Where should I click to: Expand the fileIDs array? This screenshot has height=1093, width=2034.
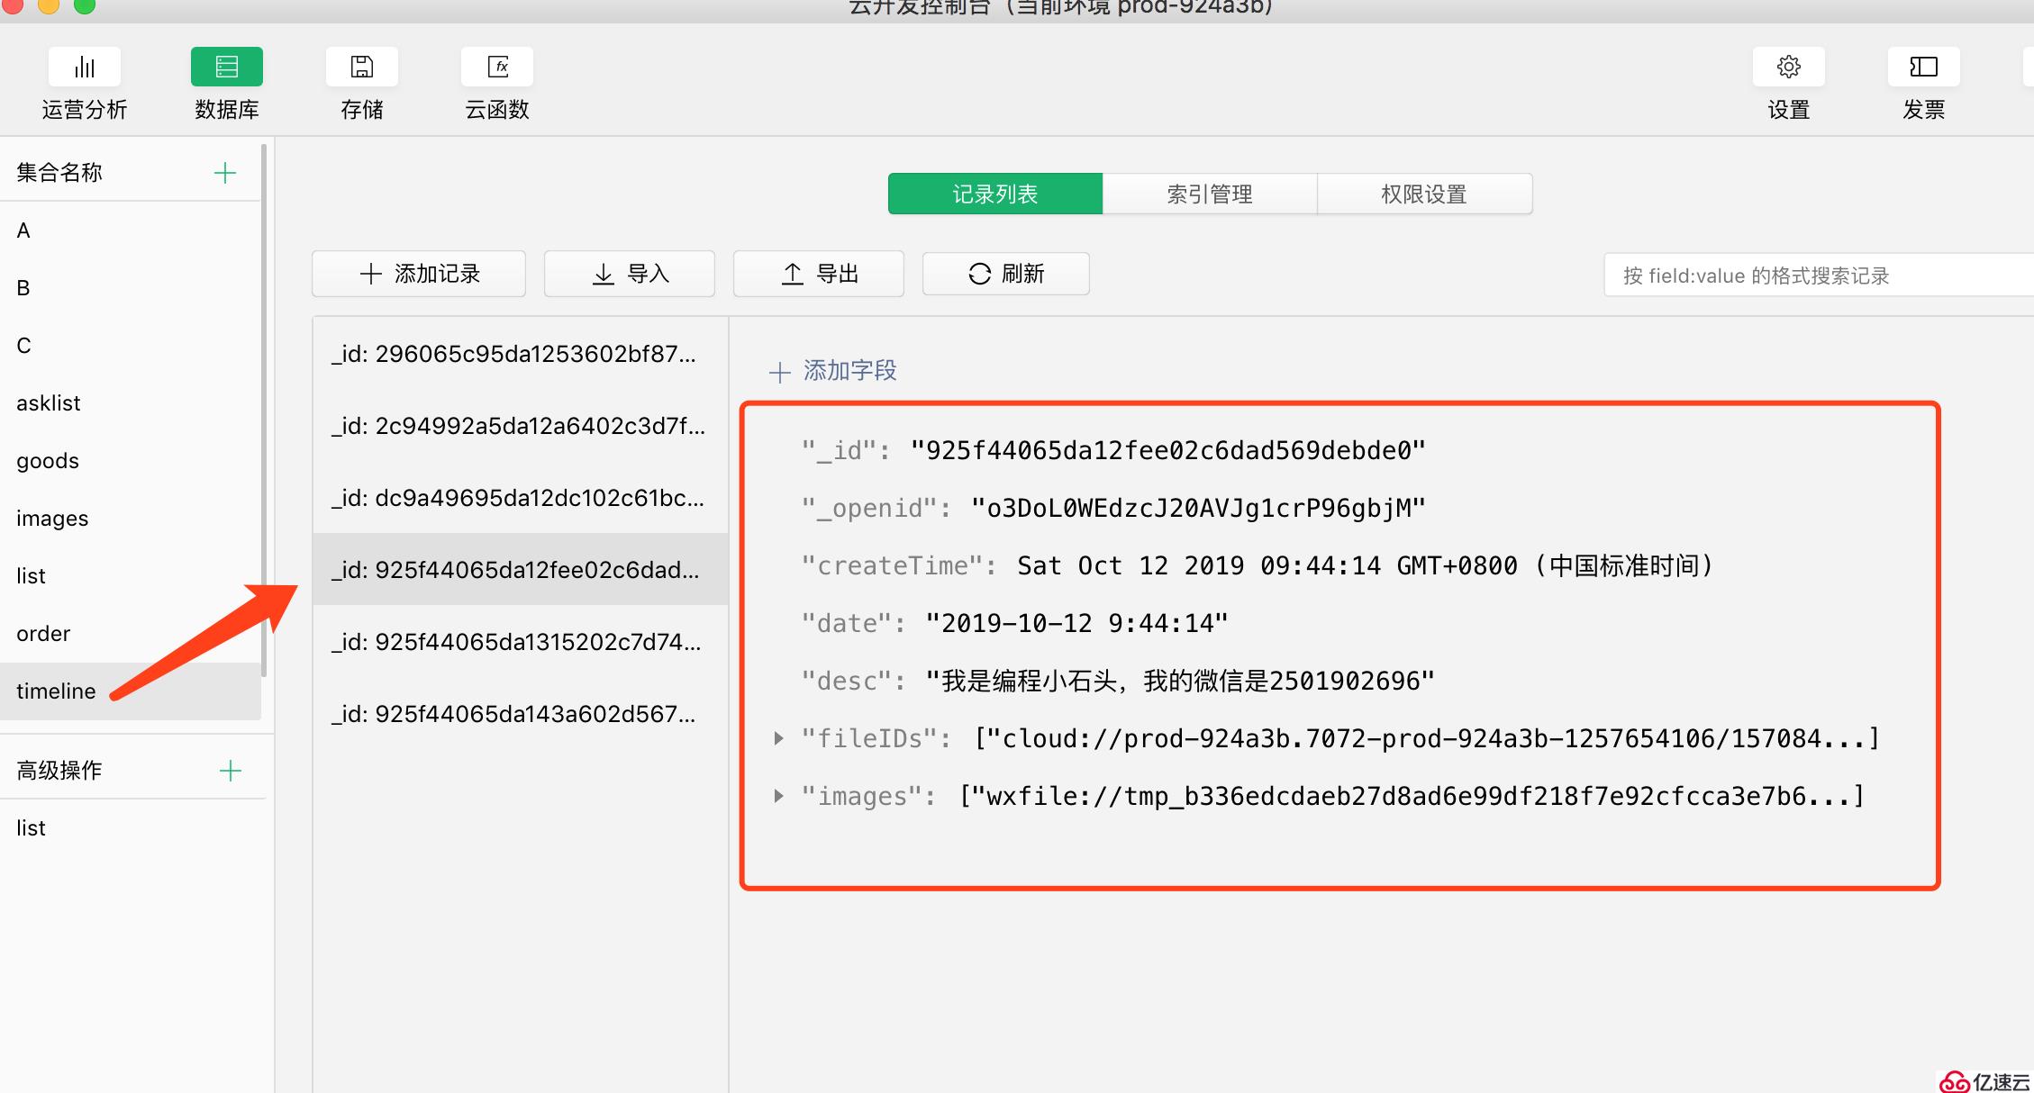pos(779,738)
